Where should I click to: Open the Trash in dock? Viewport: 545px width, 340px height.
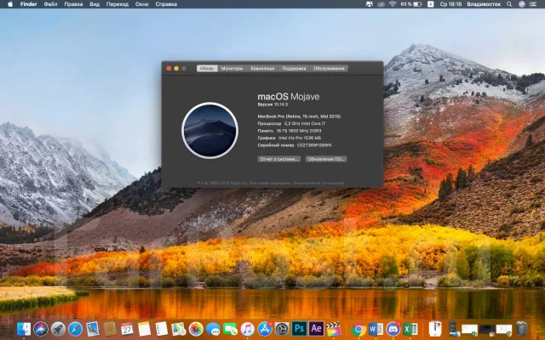click(x=521, y=329)
